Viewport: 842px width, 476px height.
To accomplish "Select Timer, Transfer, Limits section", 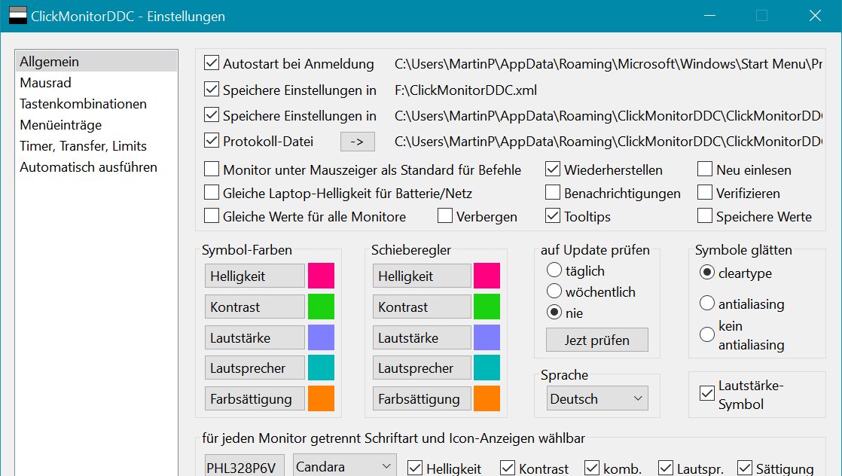I will [83, 146].
